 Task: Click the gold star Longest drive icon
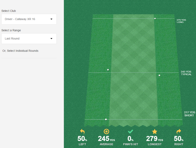tap(155, 131)
